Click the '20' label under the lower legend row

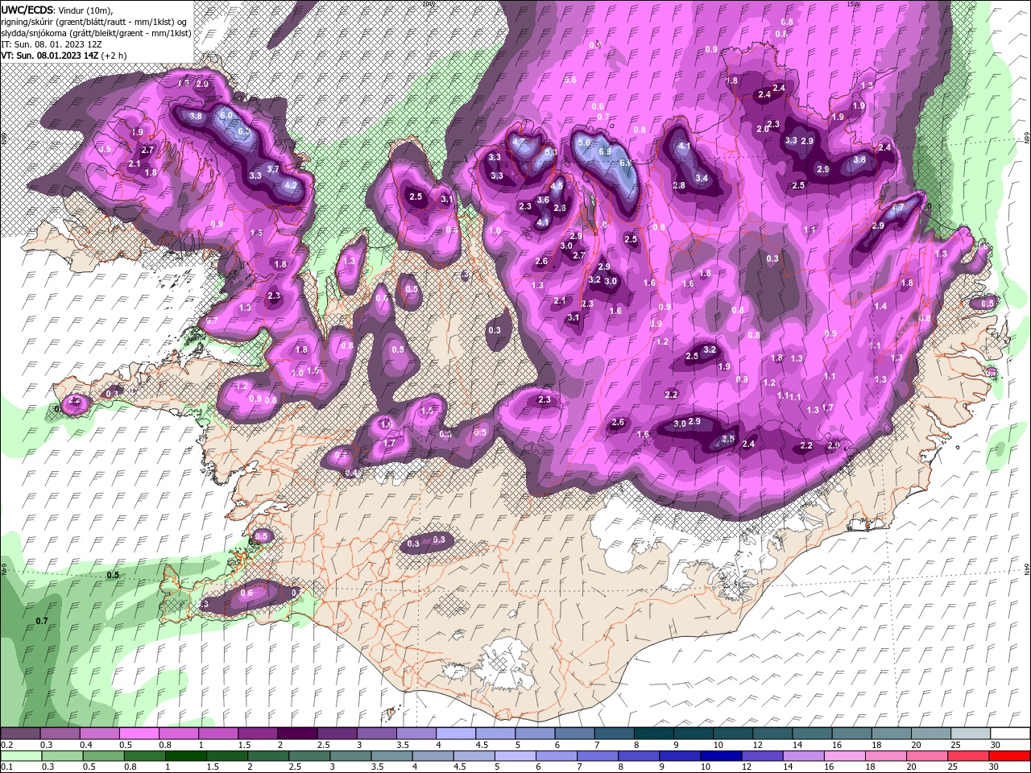tap(911, 767)
